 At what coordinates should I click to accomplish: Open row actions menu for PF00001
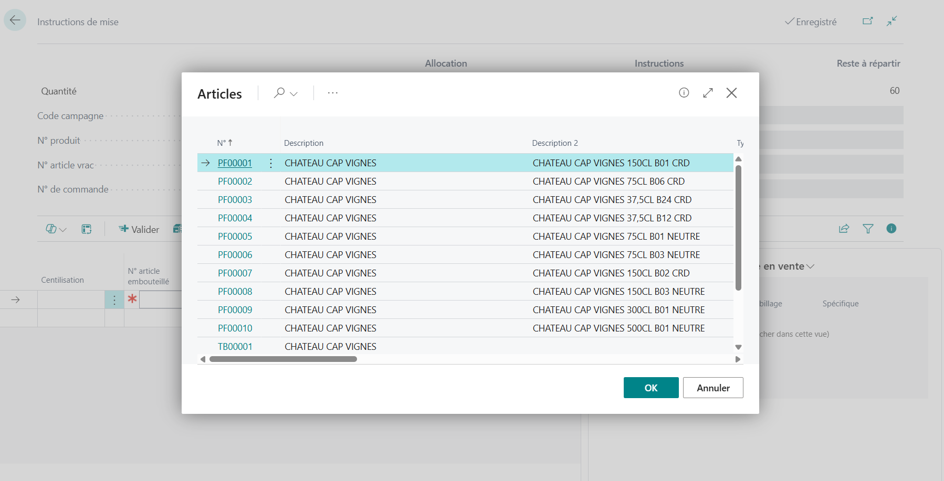[x=271, y=163]
